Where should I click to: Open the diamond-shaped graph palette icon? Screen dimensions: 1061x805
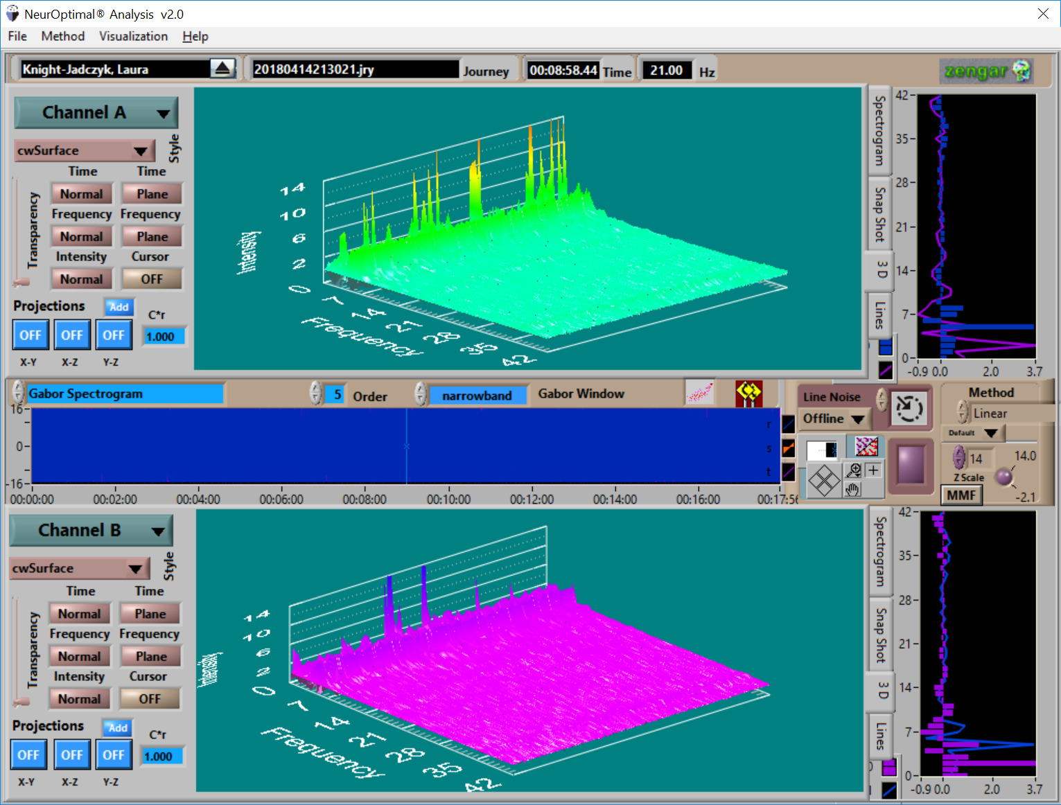click(823, 479)
